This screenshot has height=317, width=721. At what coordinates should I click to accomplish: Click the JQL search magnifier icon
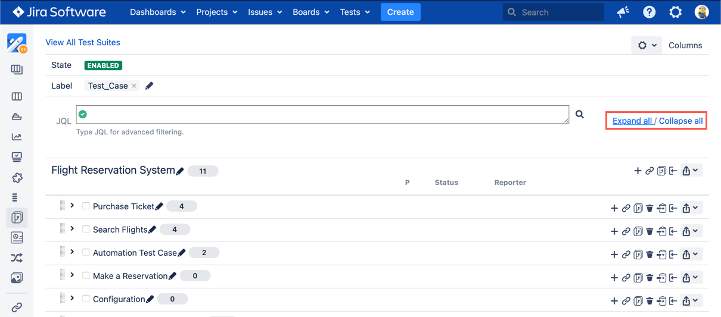pyautogui.click(x=579, y=114)
